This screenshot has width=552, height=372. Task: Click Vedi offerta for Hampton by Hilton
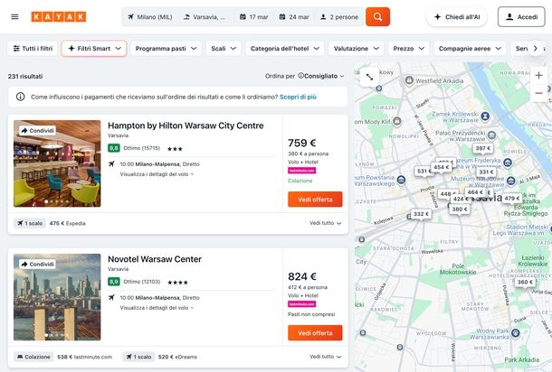314,200
